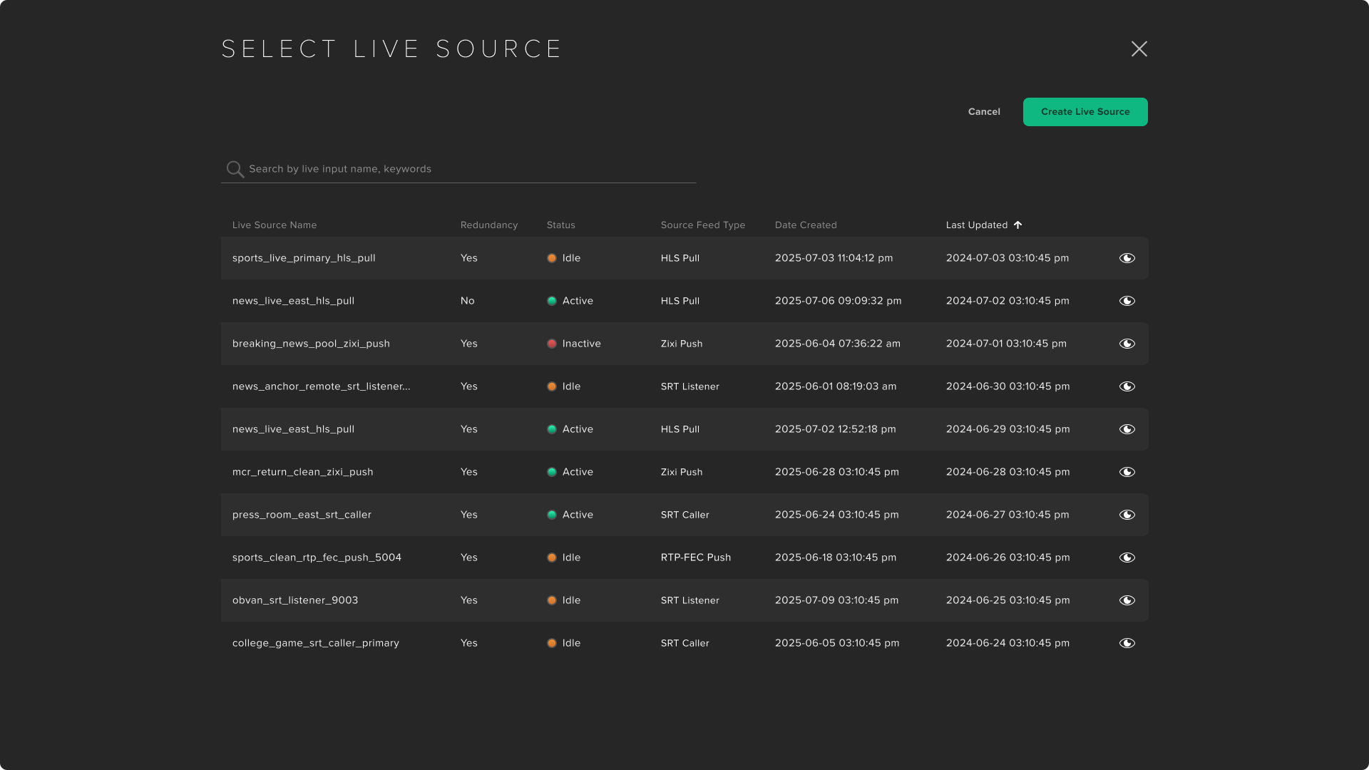View mcr_return_clean_zixi_push with eye icon

click(x=1127, y=472)
